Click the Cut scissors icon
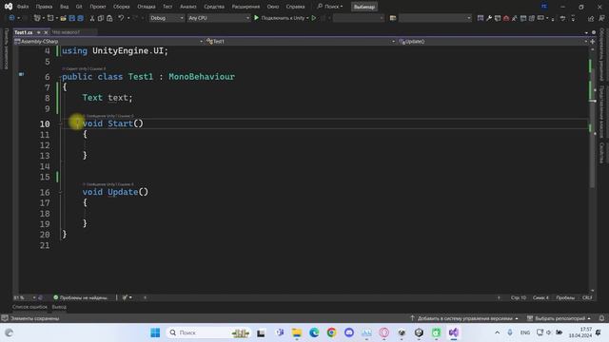This screenshot has width=609, height=342. pos(92,18)
